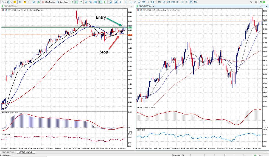Open the user account icon
269x157 pixels.
(x=256, y=2)
